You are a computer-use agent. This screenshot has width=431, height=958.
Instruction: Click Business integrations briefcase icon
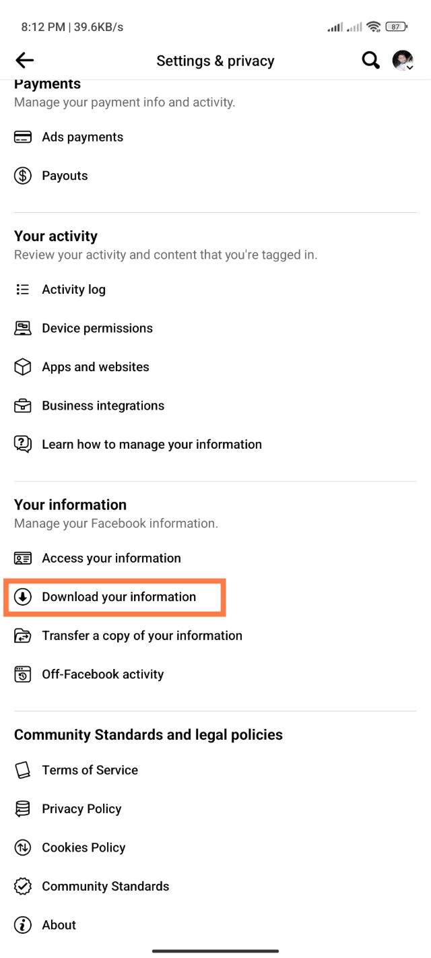point(23,406)
